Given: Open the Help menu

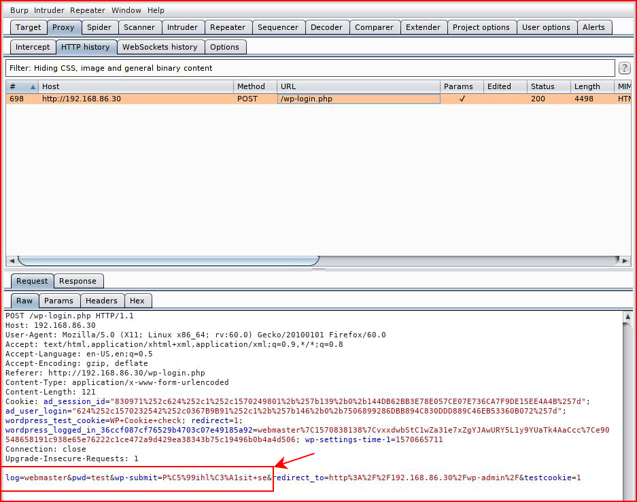Looking at the screenshot, I should (156, 10).
